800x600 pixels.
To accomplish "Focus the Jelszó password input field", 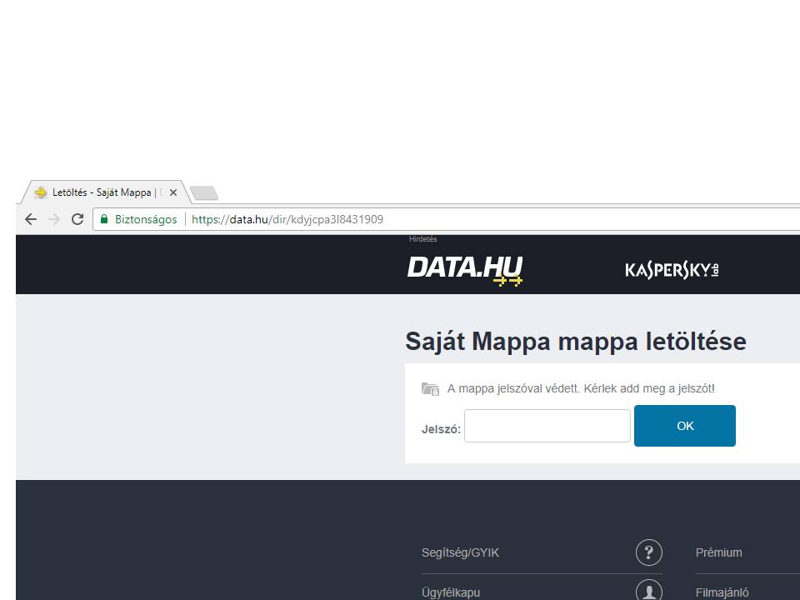I will click(547, 426).
